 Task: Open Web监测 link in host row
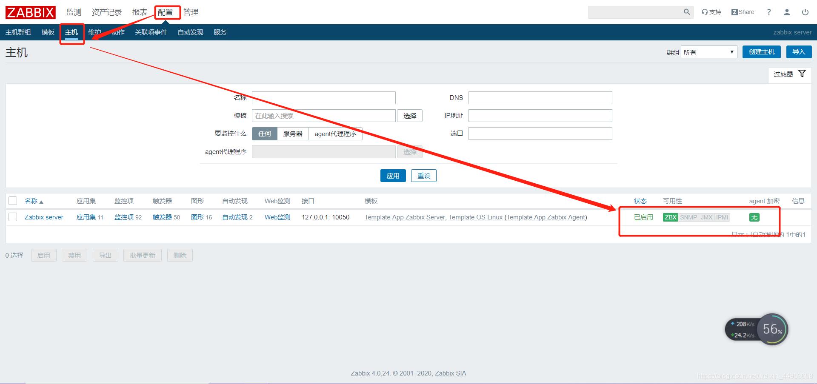click(x=277, y=217)
